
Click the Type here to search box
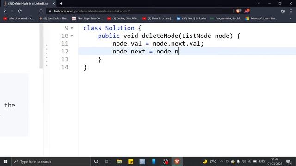coord(51,161)
